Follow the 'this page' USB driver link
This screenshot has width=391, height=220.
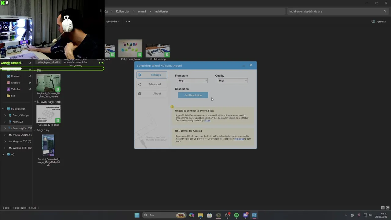[239, 139]
